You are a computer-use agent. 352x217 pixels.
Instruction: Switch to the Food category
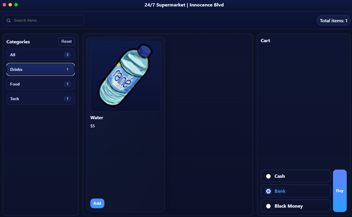coord(41,84)
